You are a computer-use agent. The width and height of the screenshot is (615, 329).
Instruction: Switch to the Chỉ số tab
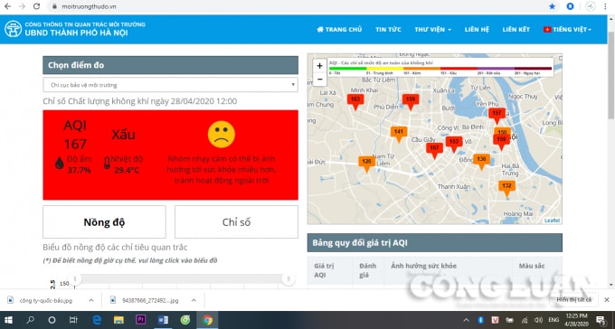tap(236, 222)
